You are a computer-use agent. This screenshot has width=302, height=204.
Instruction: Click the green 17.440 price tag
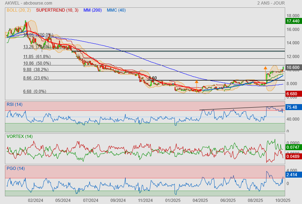point(293,21)
